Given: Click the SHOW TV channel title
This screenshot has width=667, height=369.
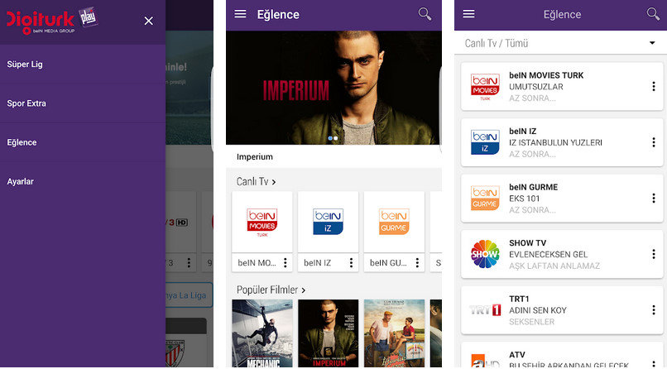Looking at the screenshot, I should pos(527,242).
